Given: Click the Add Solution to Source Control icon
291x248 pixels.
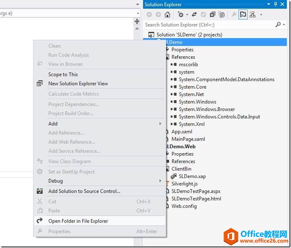Looking at the screenshot, I should tap(40, 191).
